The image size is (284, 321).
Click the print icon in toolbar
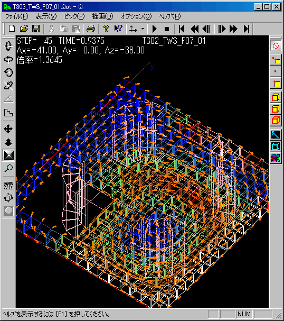tap(90, 29)
